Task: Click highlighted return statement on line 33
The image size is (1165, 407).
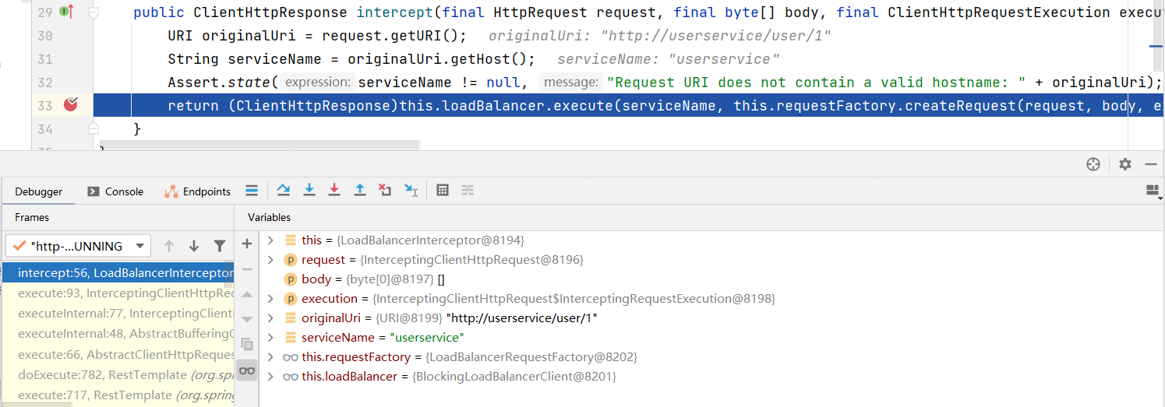Action: point(628,106)
